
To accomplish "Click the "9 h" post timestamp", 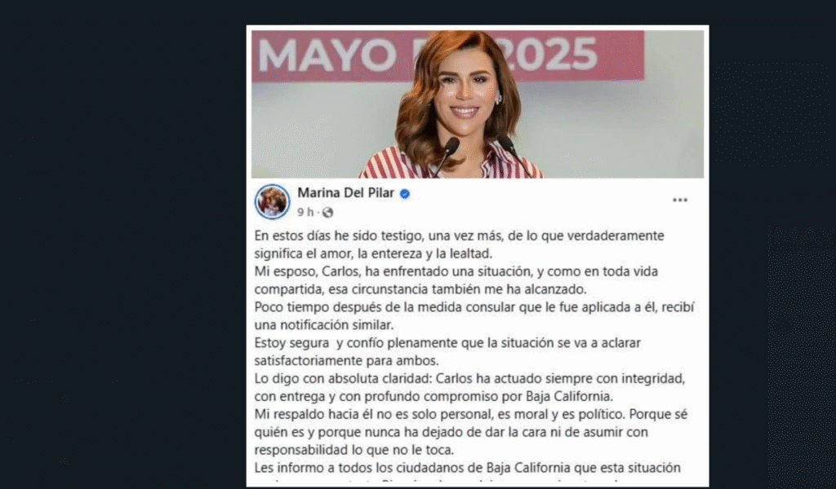I will pyautogui.click(x=305, y=213).
